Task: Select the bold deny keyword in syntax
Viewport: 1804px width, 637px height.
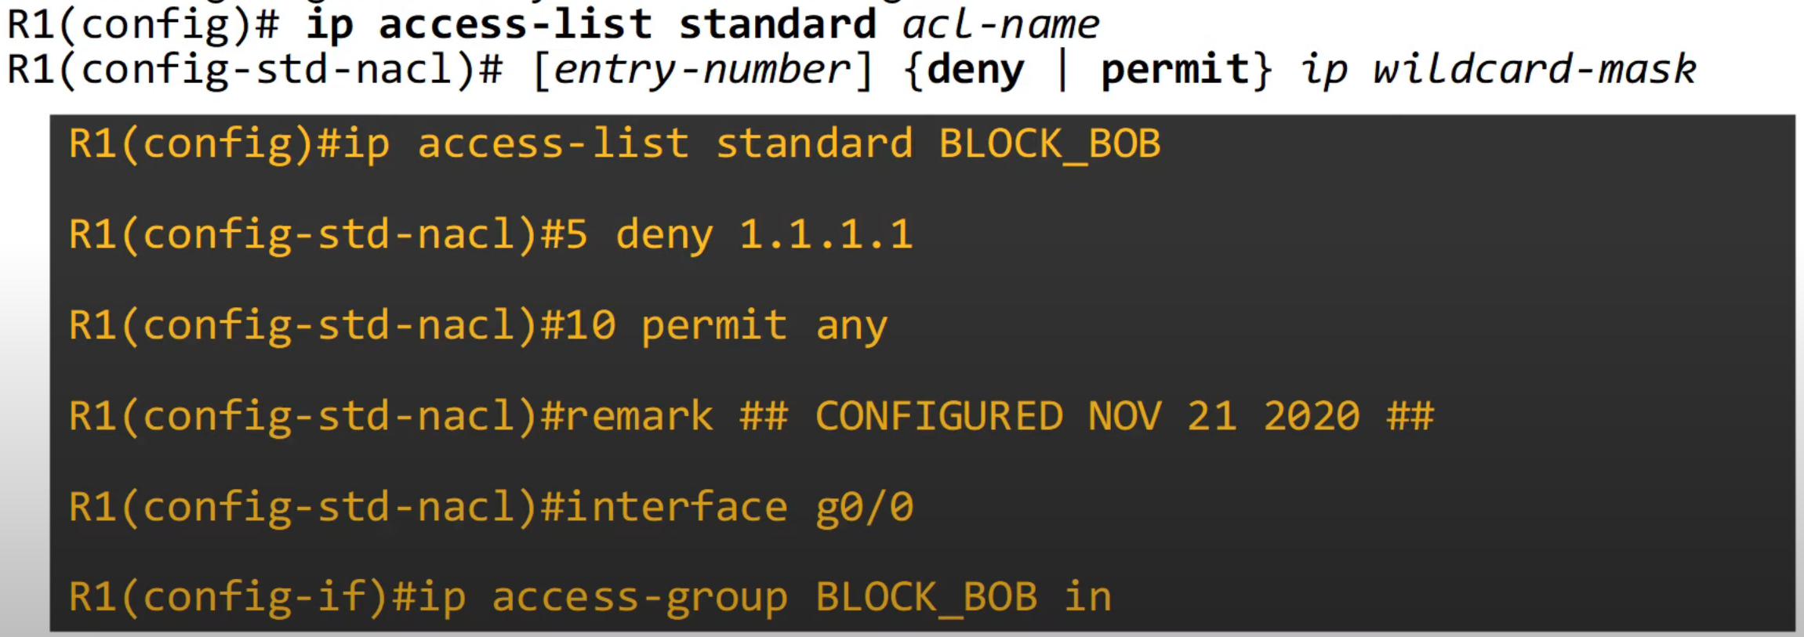Action: 975,70
